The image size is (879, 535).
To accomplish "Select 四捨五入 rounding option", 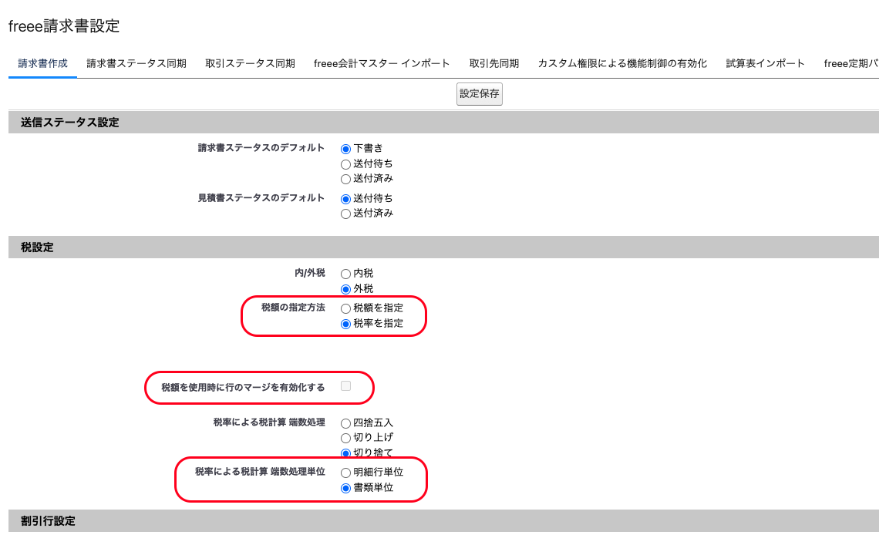I will coord(346,423).
